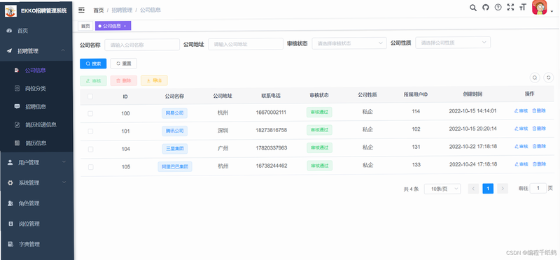This screenshot has width=560, height=260.
Task: Click 审核 link for 三星集团 row
Action: click(x=521, y=146)
